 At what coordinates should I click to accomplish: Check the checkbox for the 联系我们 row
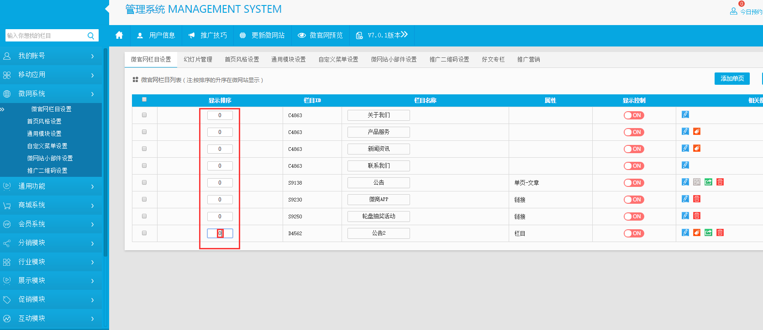144,165
